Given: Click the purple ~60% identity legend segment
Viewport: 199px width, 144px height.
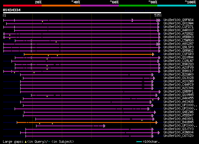Looking at the screenshot, I should (99, 6).
